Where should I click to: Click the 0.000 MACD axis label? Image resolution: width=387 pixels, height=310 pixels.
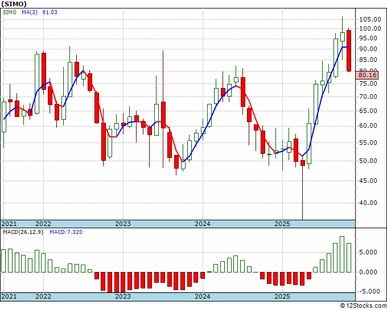368,272
